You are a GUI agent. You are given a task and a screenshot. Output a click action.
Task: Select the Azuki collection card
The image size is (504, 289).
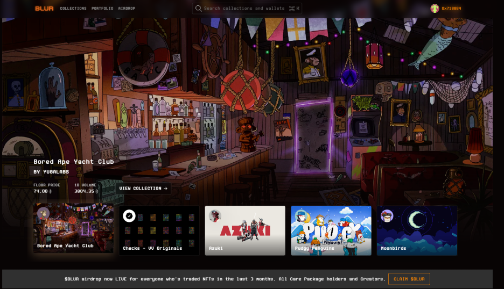(245, 230)
